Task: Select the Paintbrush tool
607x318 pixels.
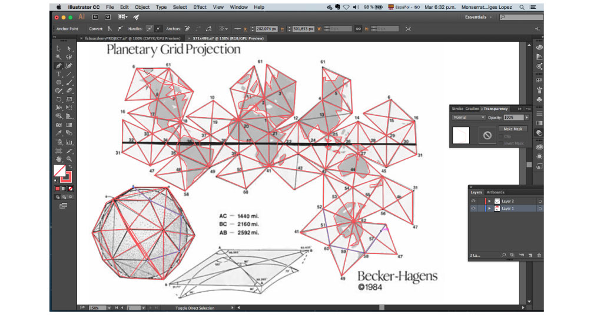Action: pos(69,82)
